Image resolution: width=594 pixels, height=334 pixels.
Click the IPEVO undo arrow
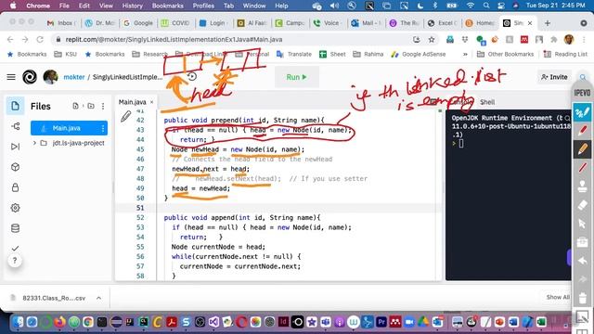click(x=582, y=261)
